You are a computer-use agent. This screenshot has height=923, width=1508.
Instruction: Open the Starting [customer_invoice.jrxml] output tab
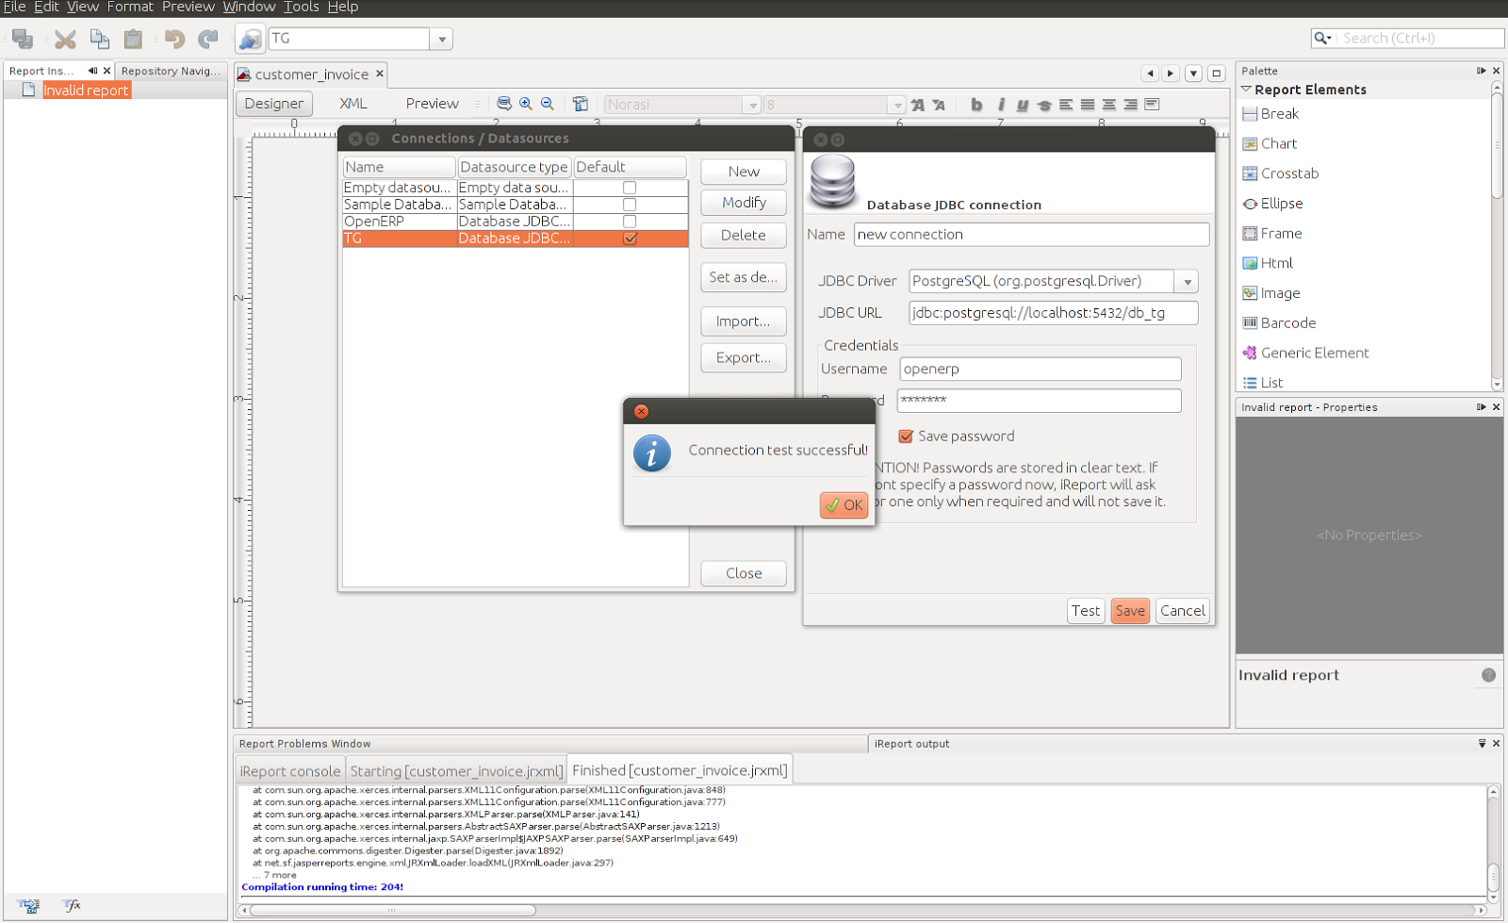(456, 770)
